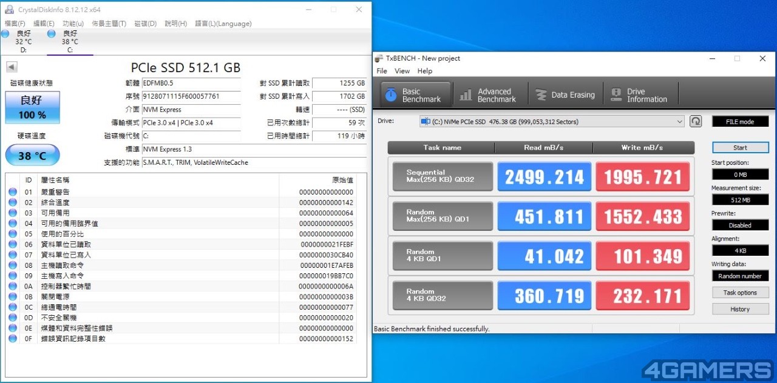
Task: Run the Random 4 KB QD1 task
Action: coord(443,256)
